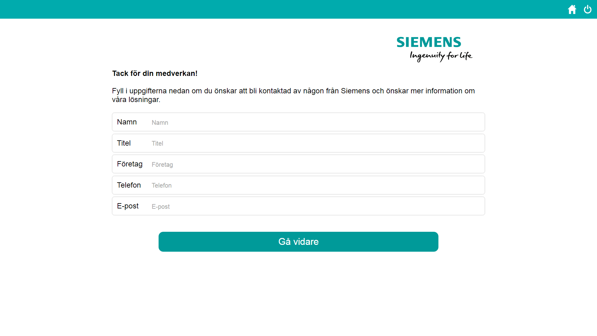Click 'Fyll i uppgifterna' at paragraph start
This screenshot has width=597, height=336.
pos(139,91)
